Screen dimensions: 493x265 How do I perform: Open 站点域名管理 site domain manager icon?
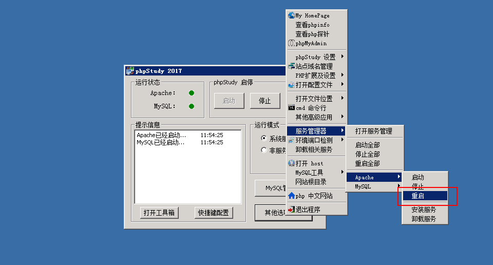291,66
